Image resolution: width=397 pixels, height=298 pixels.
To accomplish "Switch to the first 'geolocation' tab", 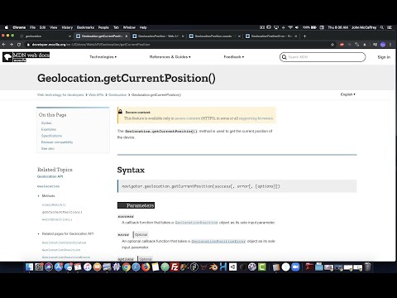I will coord(45,36).
